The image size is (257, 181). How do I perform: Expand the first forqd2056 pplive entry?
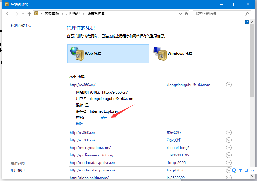[229, 163]
